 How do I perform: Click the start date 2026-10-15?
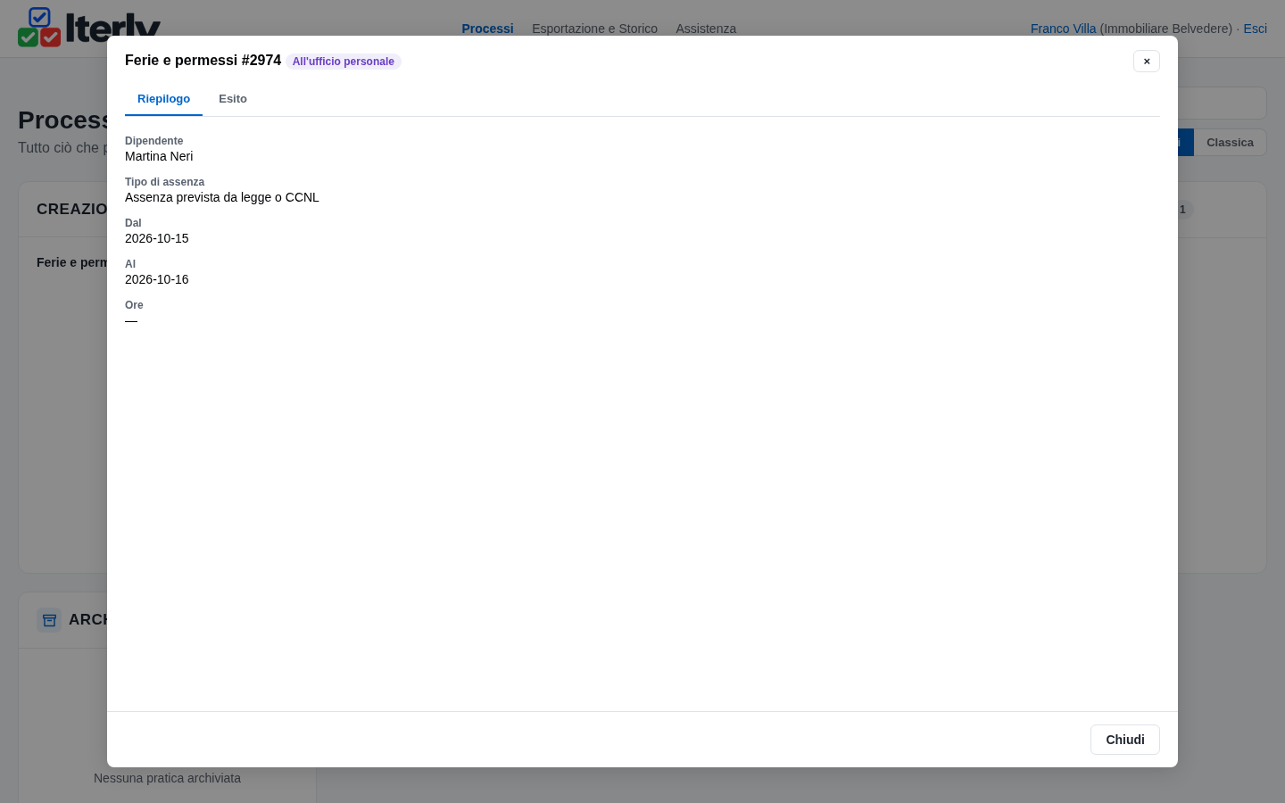pos(157,238)
